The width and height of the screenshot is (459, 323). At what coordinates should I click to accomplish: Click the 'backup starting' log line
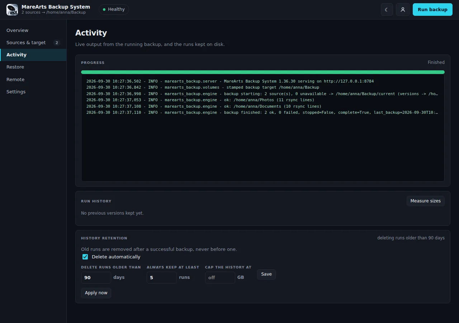tap(262, 94)
